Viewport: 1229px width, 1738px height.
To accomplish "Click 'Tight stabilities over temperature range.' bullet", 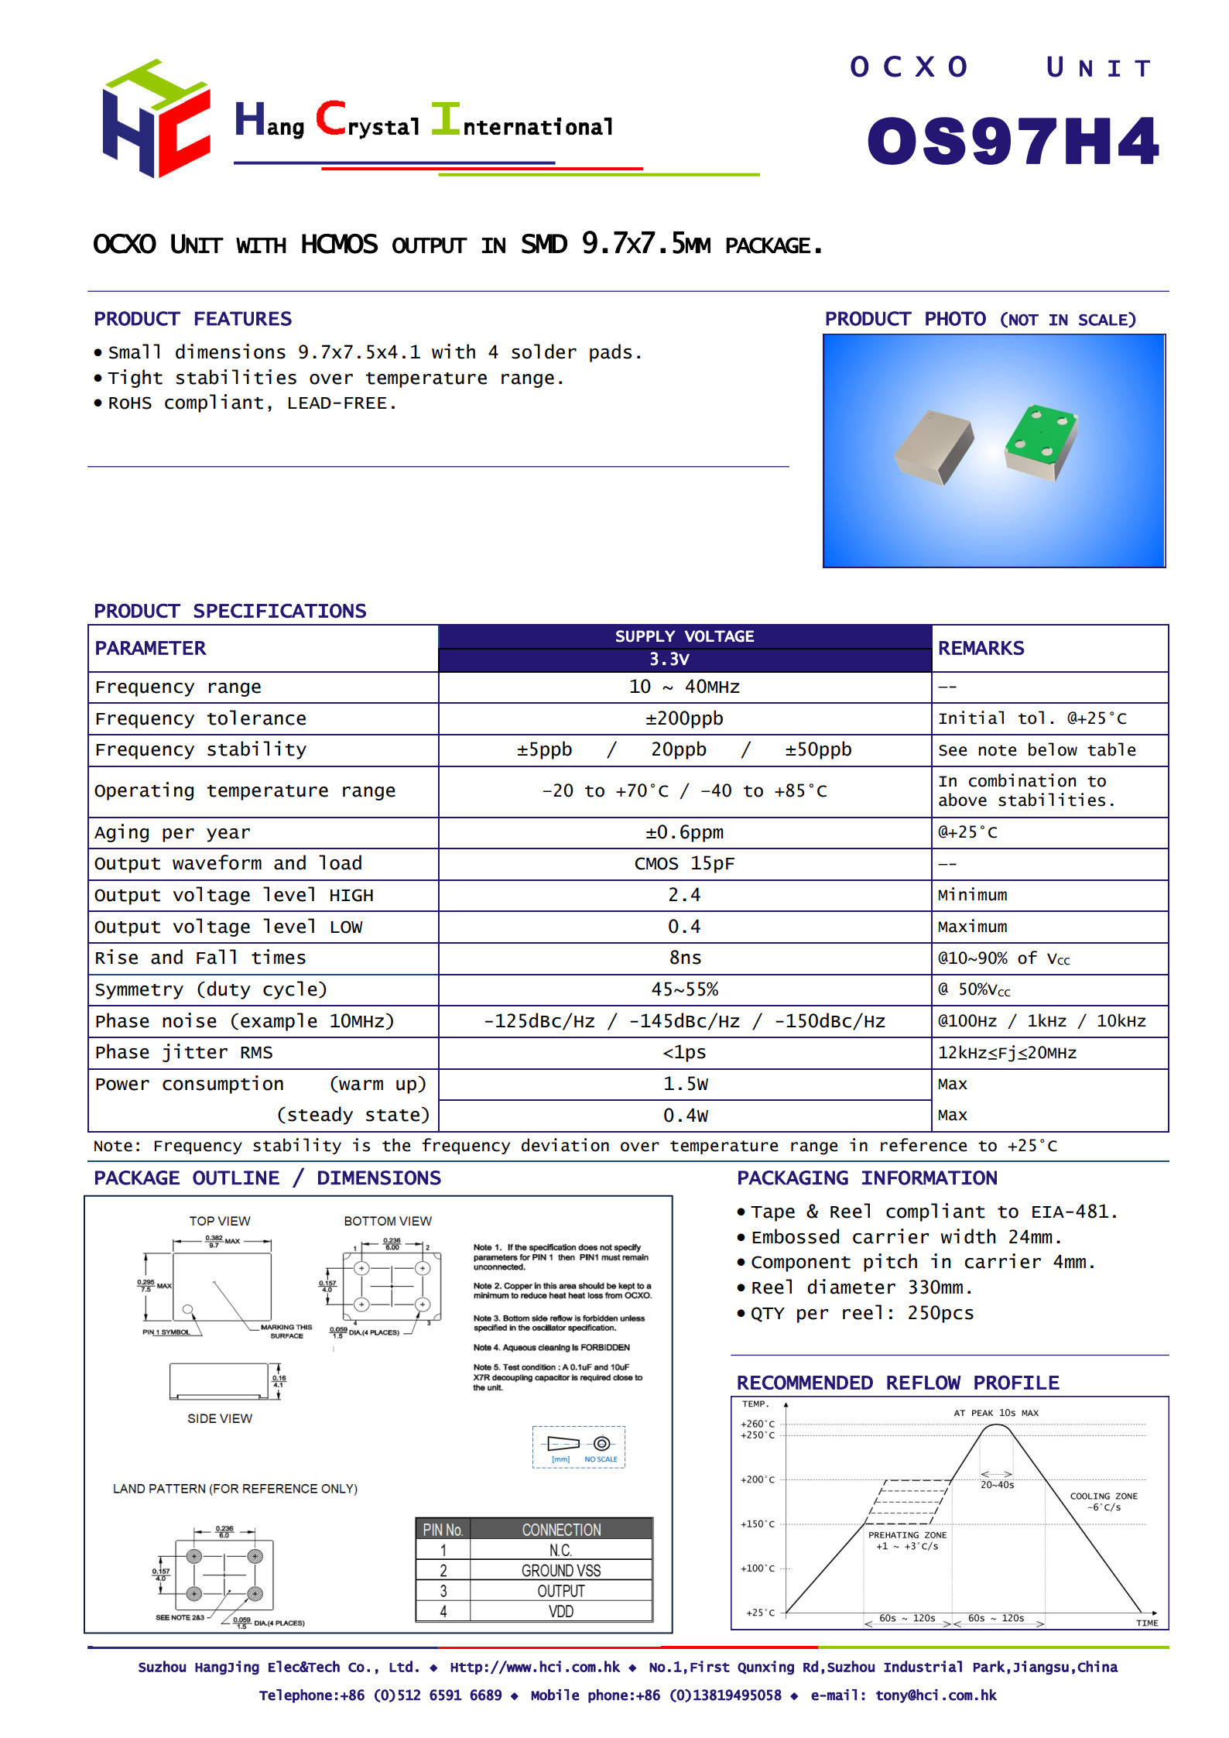I will point(336,378).
